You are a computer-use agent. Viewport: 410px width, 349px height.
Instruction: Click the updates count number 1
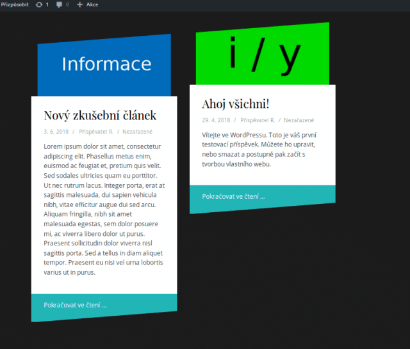click(x=47, y=4)
